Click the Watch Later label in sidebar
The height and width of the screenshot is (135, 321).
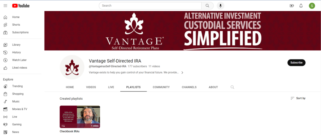tap(19, 60)
